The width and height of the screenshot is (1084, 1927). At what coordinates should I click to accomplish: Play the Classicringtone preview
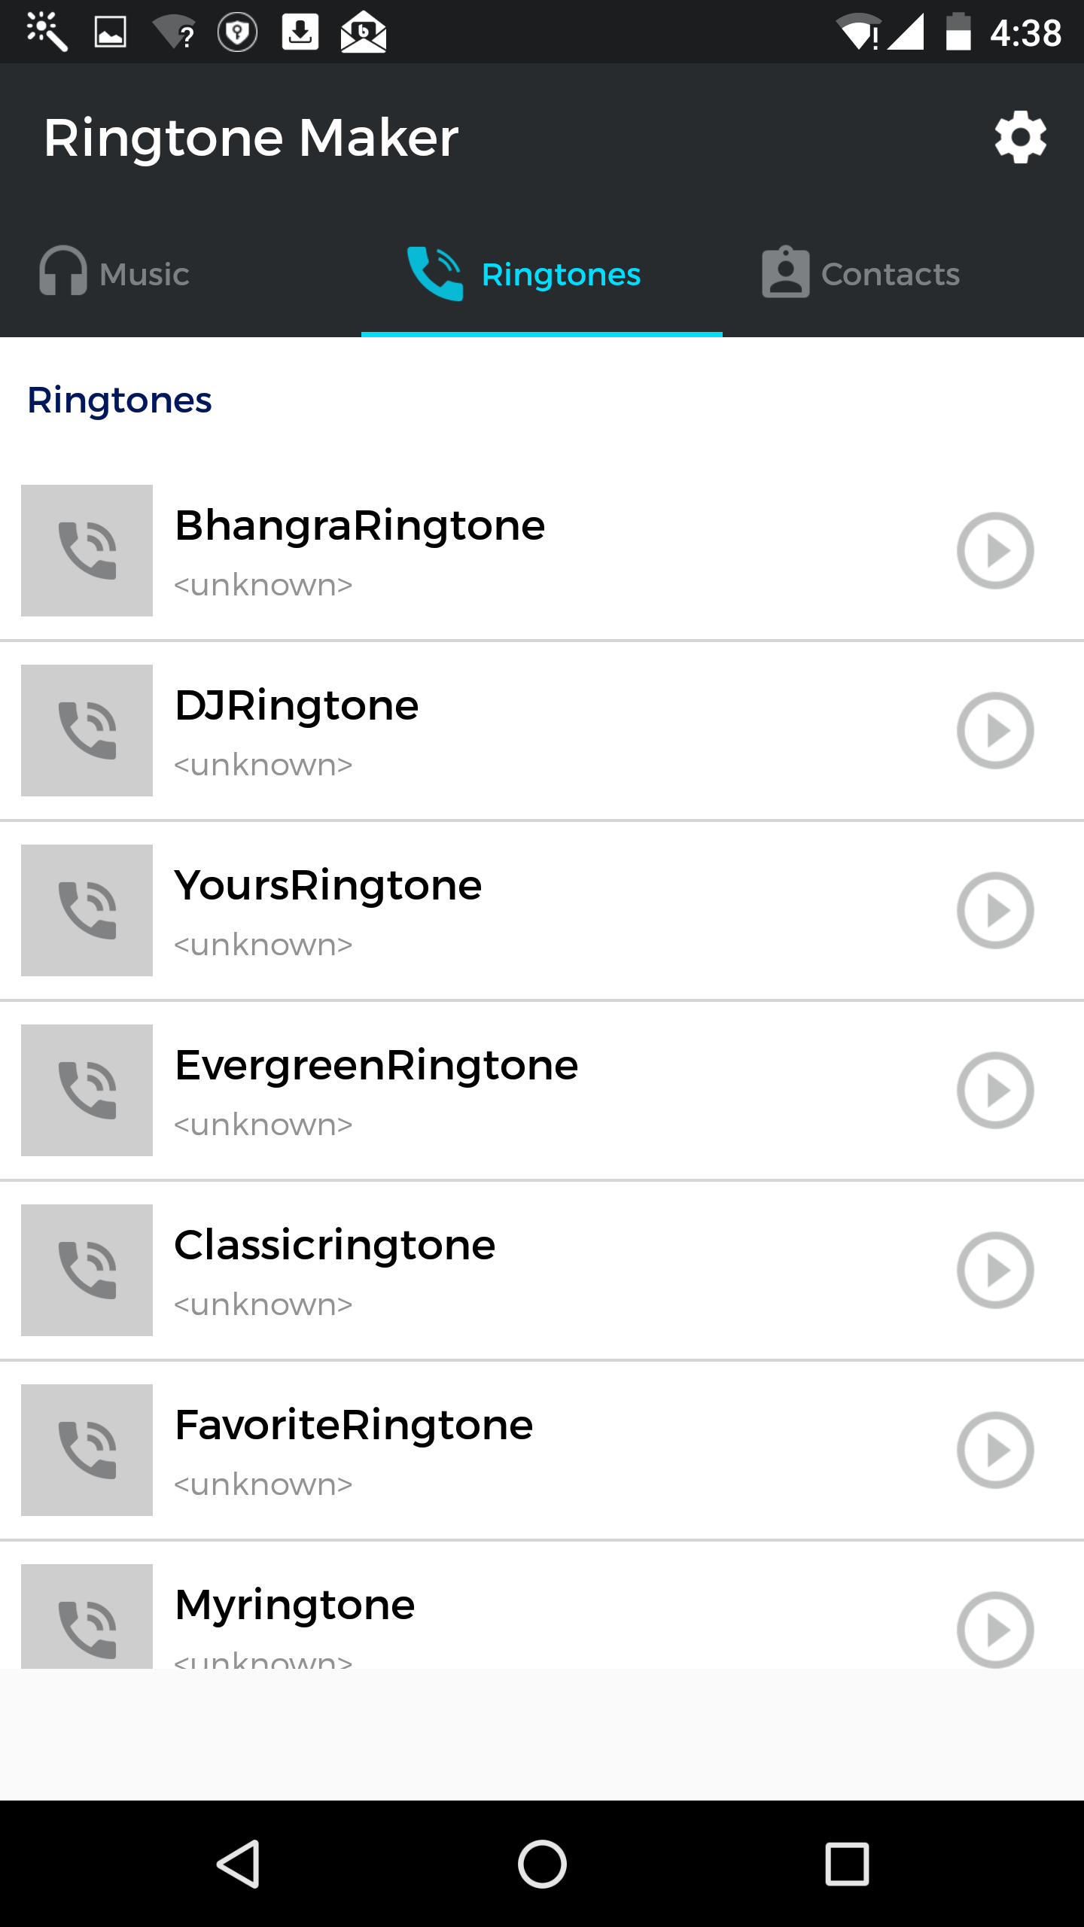(x=995, y=1270)
